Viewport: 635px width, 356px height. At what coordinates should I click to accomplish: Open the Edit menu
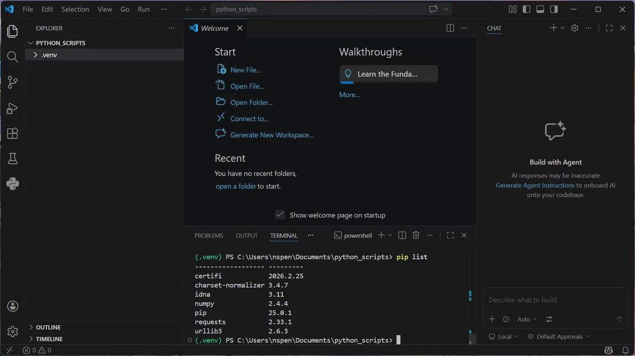click(47, 9)
